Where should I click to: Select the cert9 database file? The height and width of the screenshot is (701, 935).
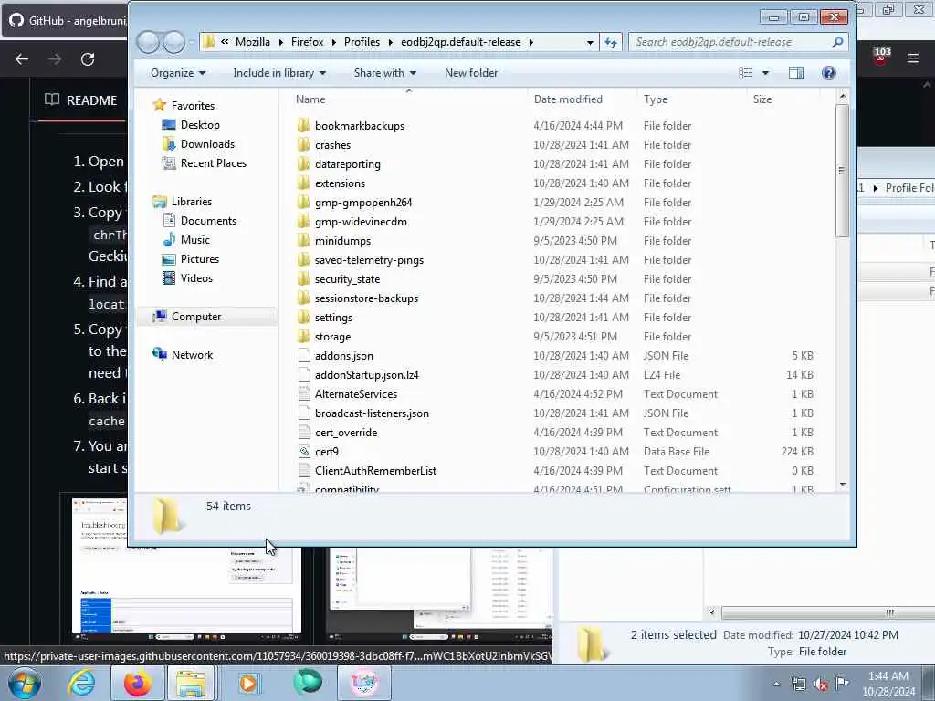tap(326, 452)
